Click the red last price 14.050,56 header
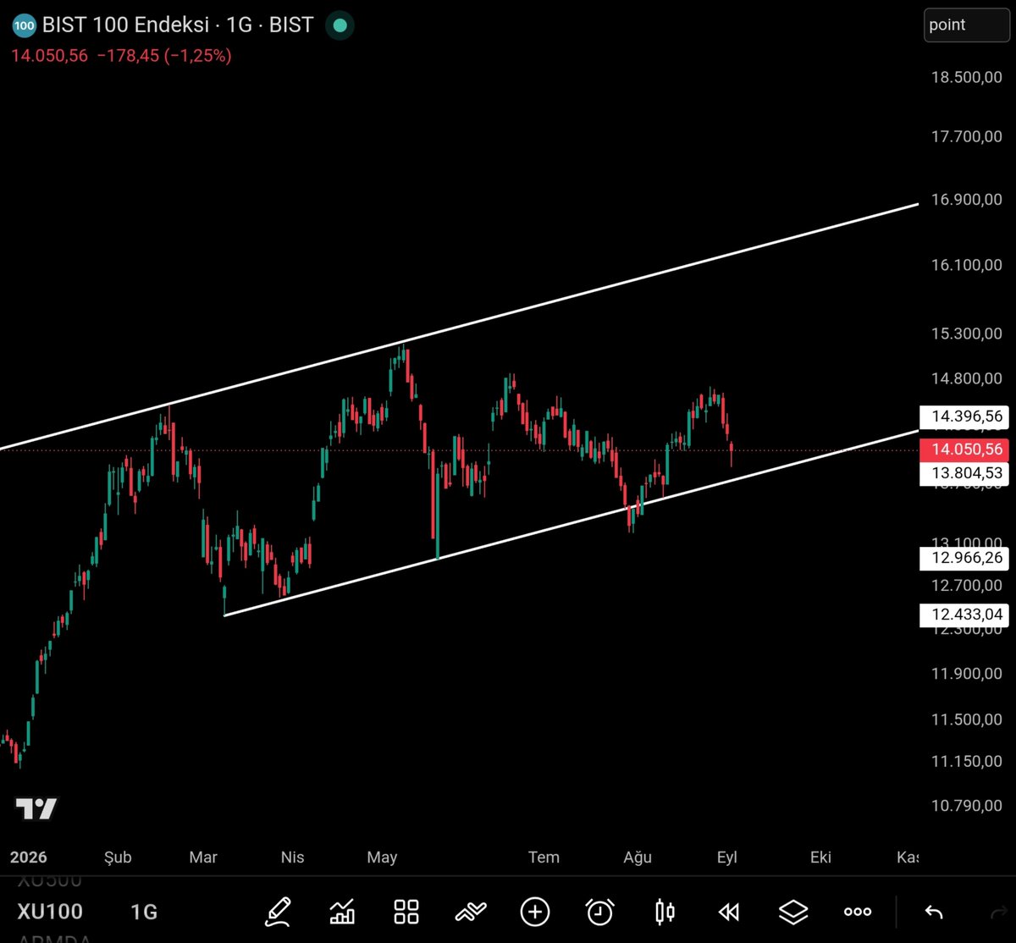 point(49,56)
